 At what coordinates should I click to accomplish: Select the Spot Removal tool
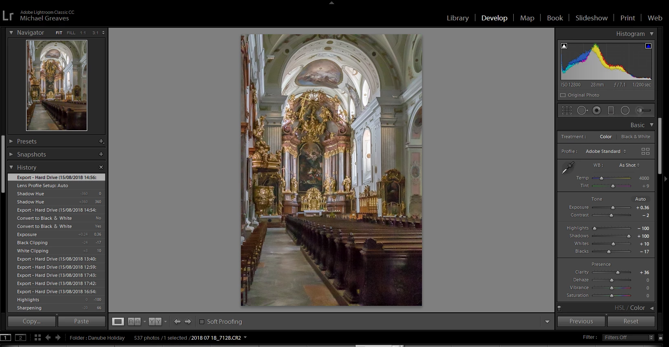582,110
